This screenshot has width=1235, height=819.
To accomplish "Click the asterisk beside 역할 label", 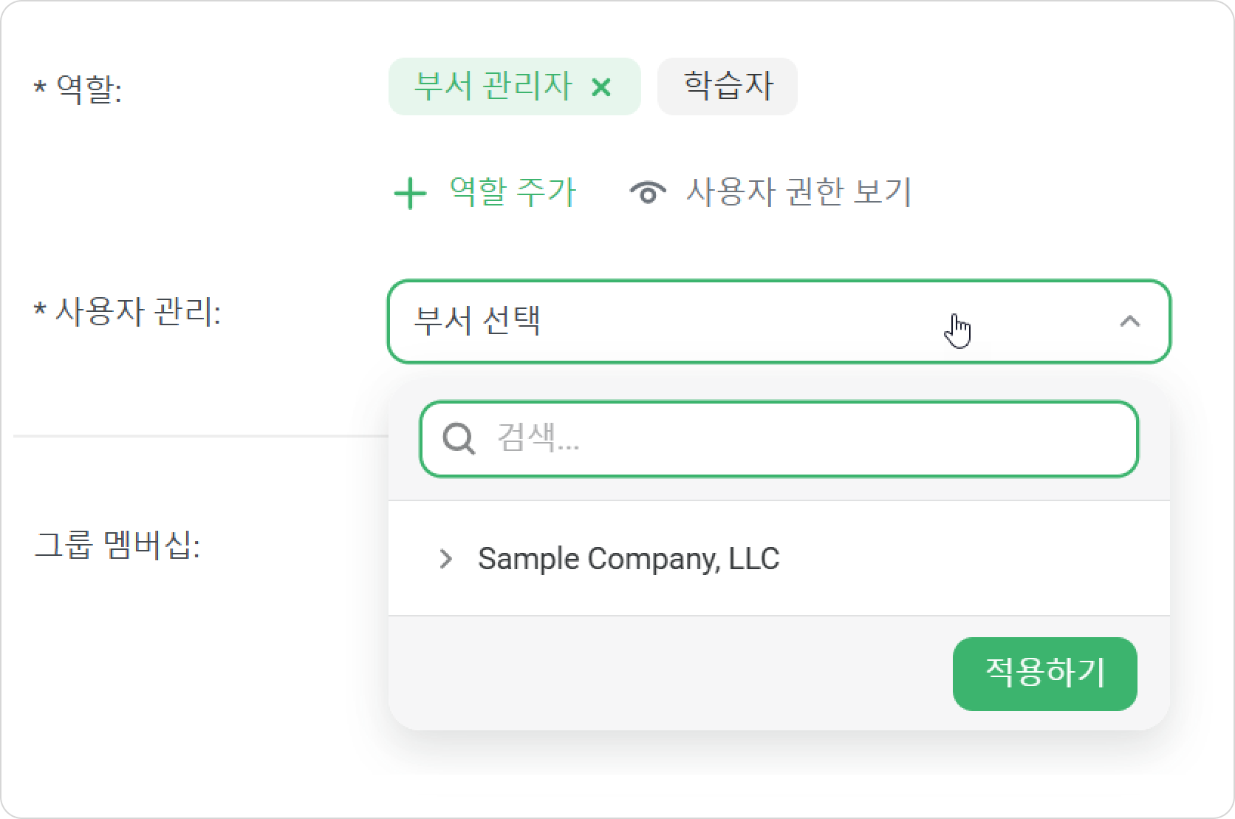I will pyautogui.click(x=40, y=88).
